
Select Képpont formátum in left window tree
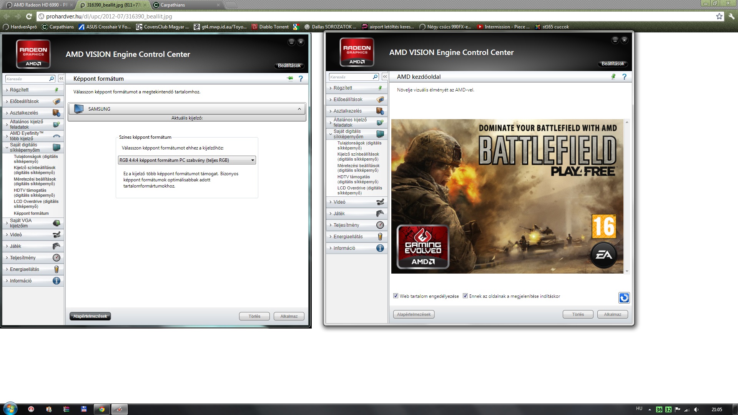tap(31, 213)
